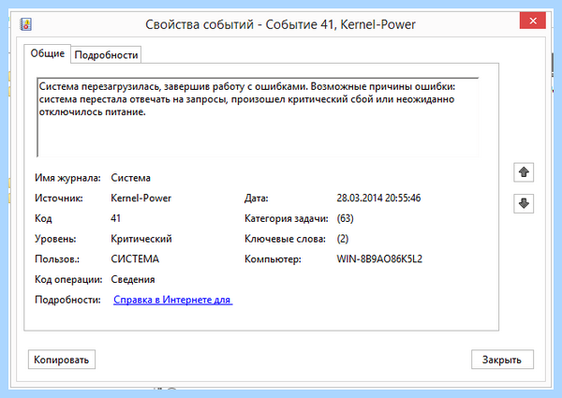Select the user value СИСТЕМА
The width and height of the screenshot is (562, 398).
tap(135, 258)
